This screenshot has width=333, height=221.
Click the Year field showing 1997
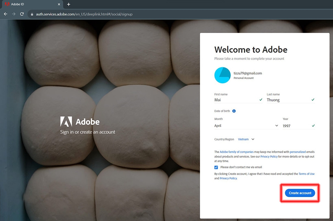[x=299, y=126]
